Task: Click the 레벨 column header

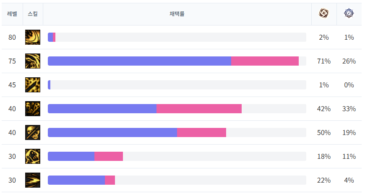Action: pyautogui.click(x=12, y=14)
